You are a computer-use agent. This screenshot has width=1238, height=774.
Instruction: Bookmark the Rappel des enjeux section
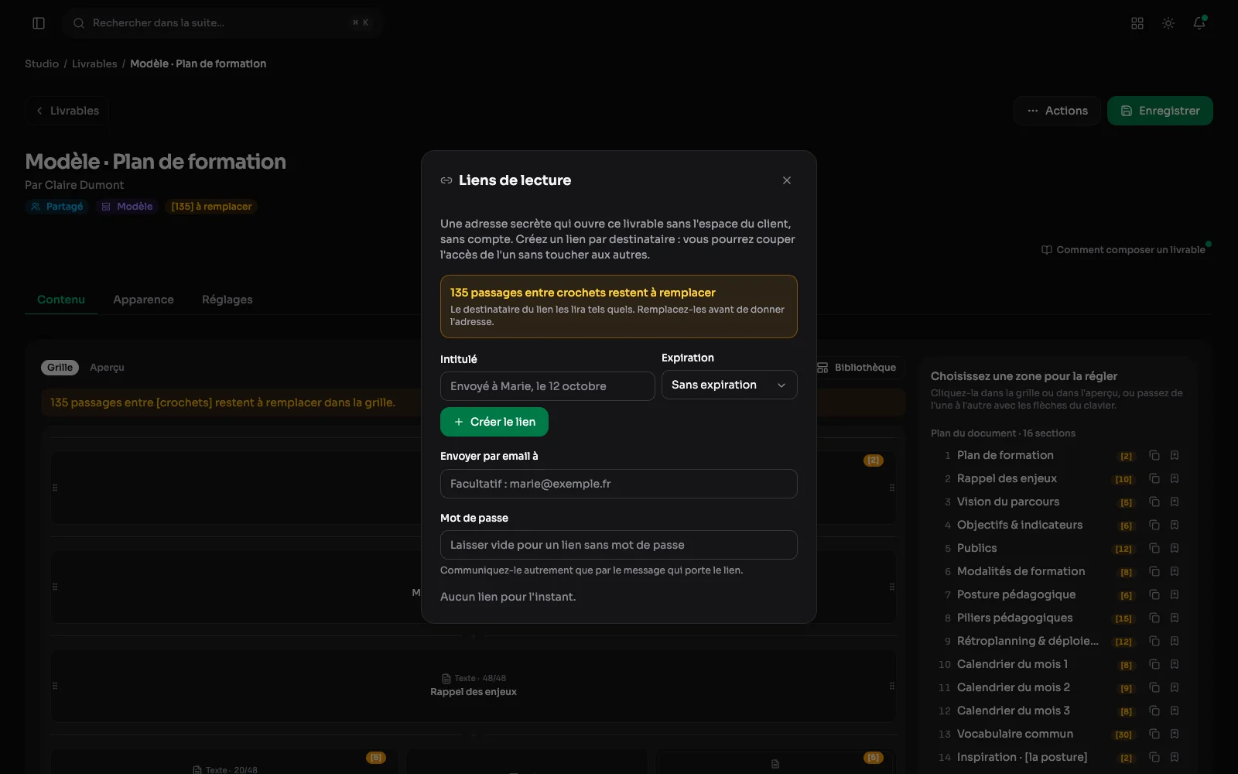[1175, 478]
